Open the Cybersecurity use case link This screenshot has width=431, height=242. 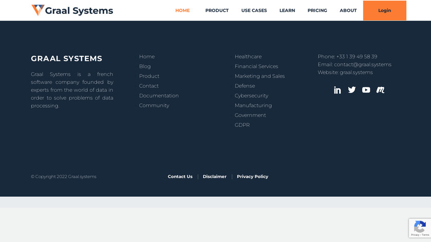251,95
